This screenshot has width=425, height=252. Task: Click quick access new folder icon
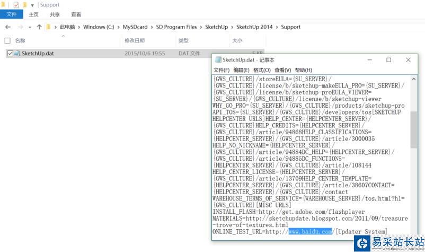pos(25,5)
